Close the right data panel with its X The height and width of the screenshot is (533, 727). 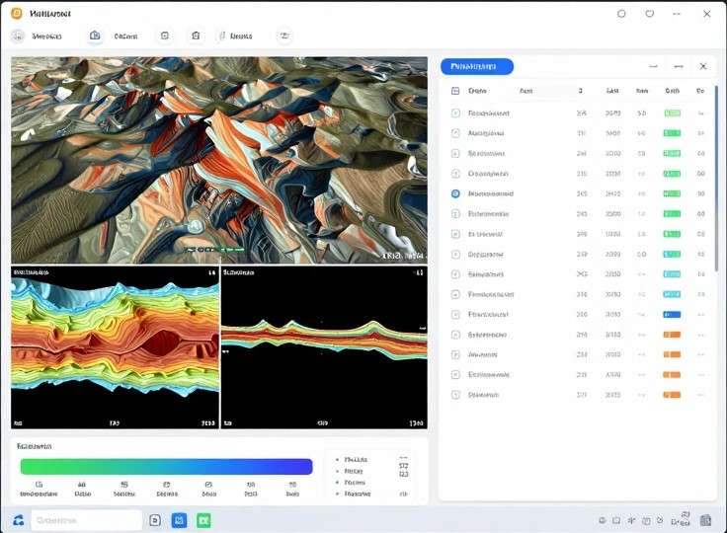(703, 66)
